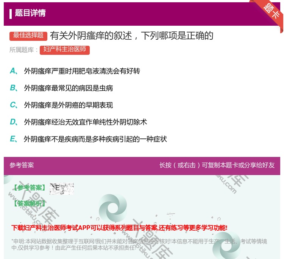Open the 妇产科主治医师 question bank tag
The height and width of the screenshot is (259, 284).
click(x=65, y=50)
